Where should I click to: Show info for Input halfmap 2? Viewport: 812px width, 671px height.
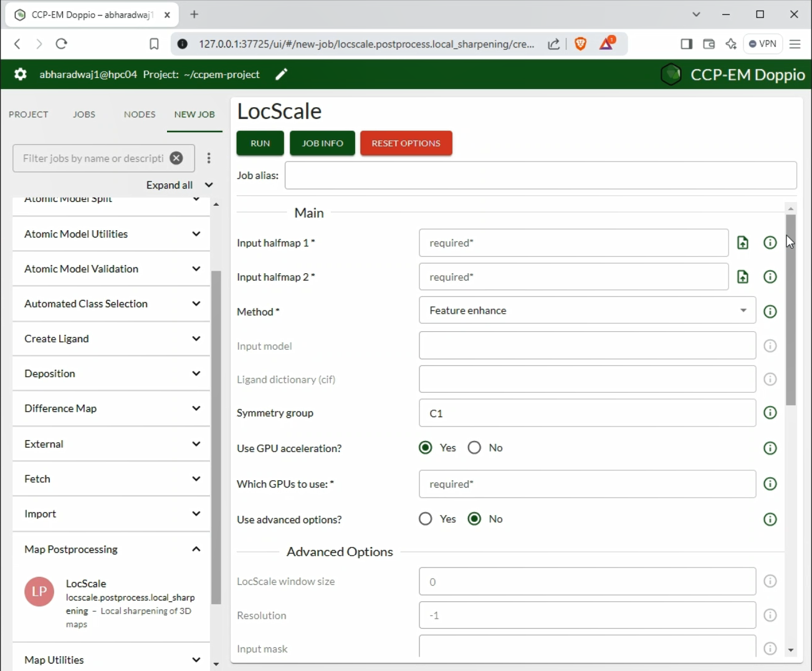(770, 277)
